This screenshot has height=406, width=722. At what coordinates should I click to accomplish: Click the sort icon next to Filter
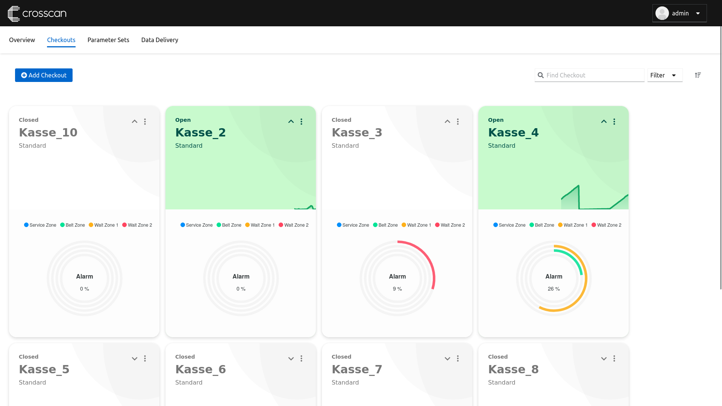(698, 75)
